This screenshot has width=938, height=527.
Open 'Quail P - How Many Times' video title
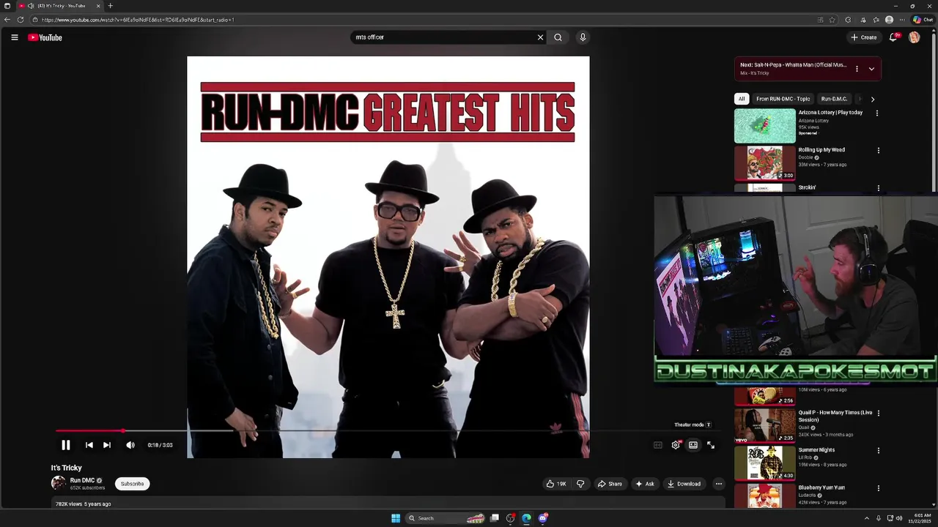click(835, 416)
